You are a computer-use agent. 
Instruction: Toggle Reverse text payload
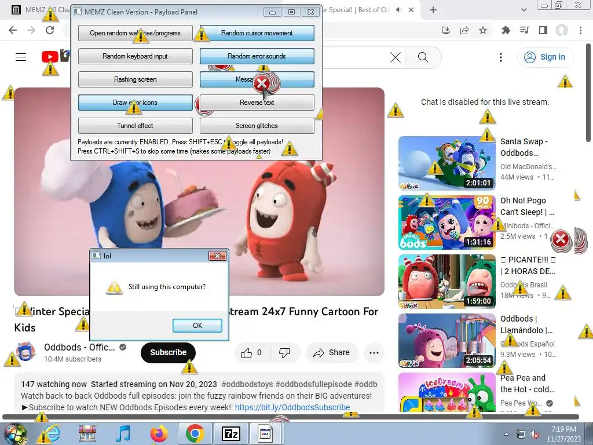(257, 103)
